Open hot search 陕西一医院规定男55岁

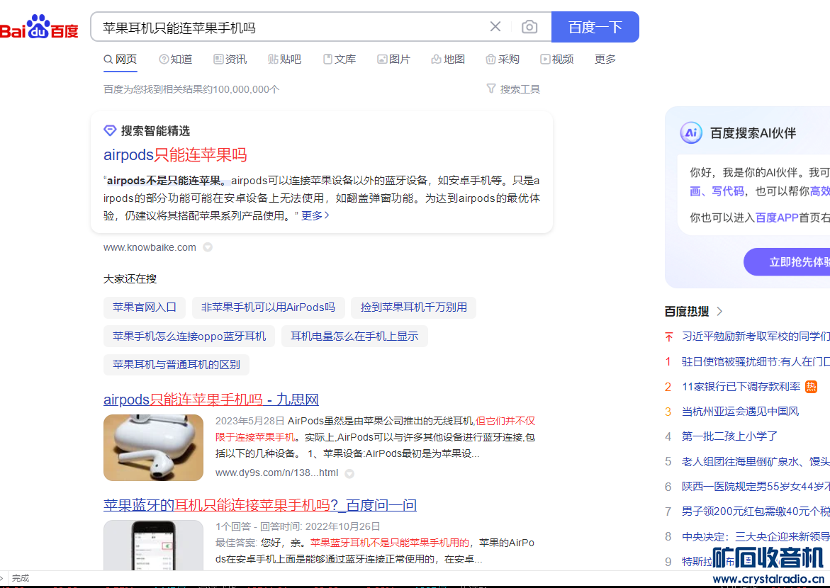pos(756,487)
